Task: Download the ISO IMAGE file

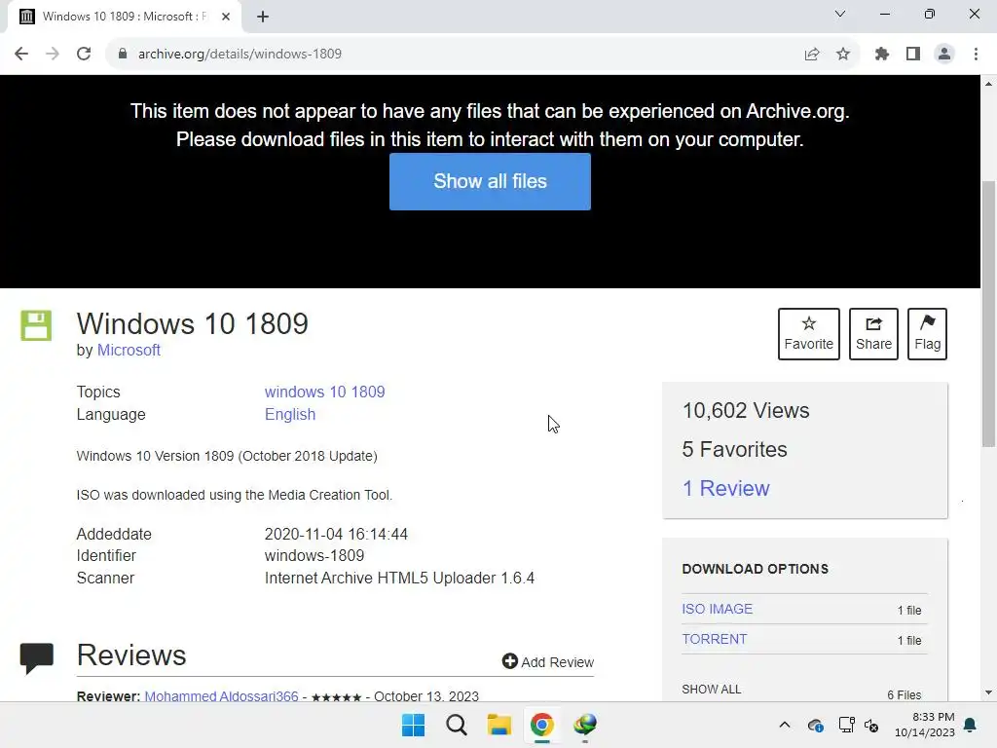Action: coord(718,610)
